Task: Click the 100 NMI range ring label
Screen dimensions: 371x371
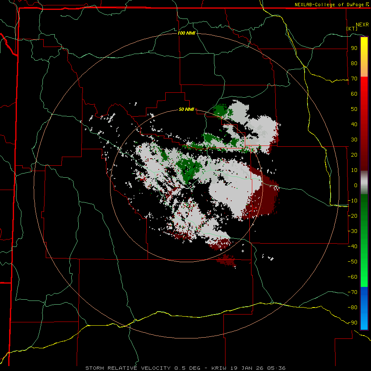Action: click(x=186, y=33)
